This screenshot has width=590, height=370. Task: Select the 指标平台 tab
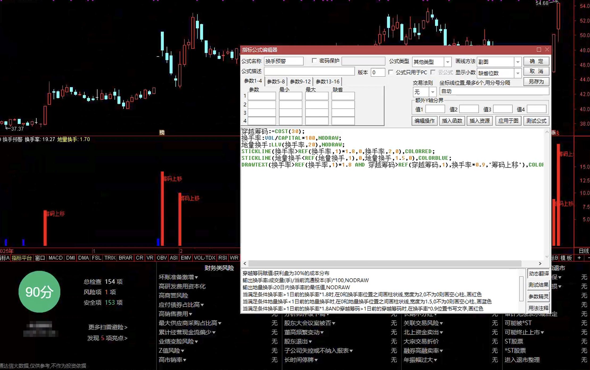(x=22, y=258)
